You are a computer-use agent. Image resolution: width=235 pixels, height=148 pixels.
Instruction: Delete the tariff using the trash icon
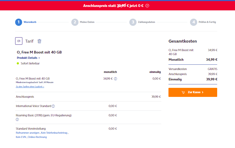pos(39,41)
